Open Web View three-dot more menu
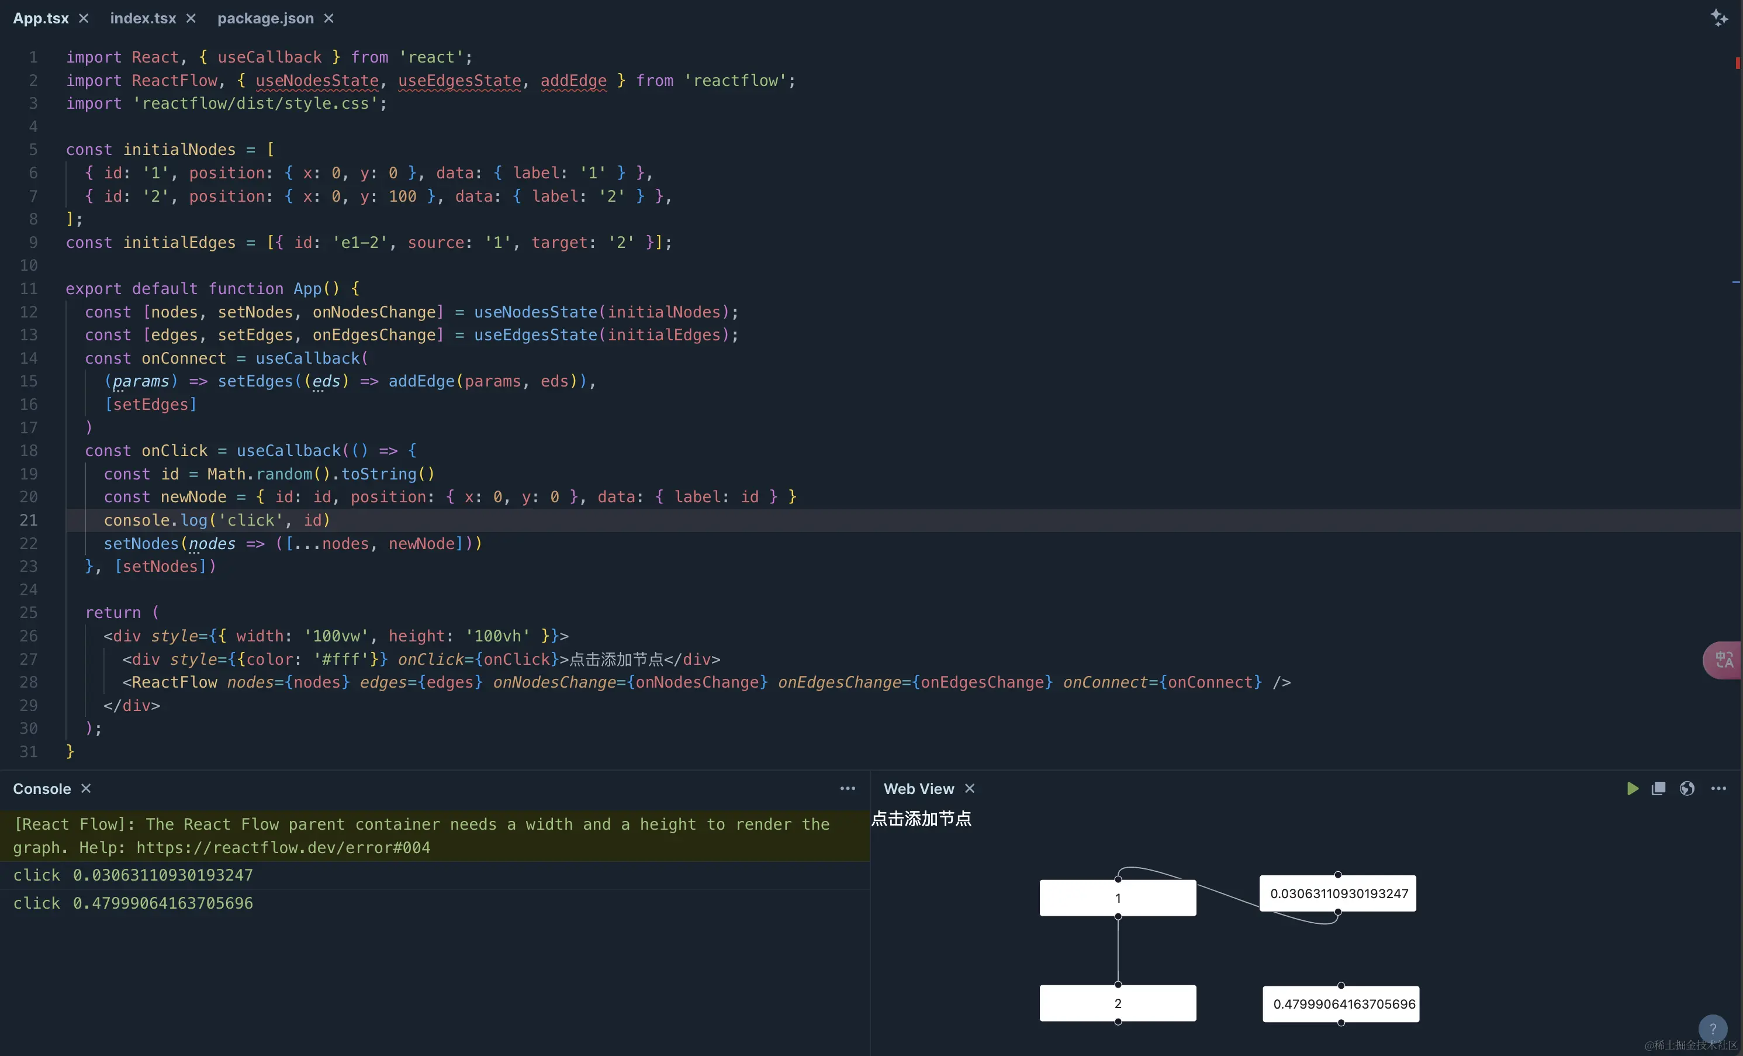 pos(1718,788)
